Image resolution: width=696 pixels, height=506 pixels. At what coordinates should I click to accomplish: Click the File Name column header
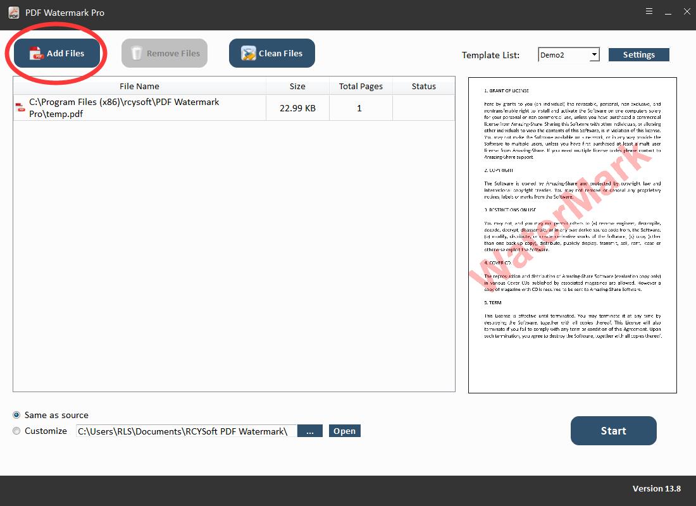coord(139,86)
